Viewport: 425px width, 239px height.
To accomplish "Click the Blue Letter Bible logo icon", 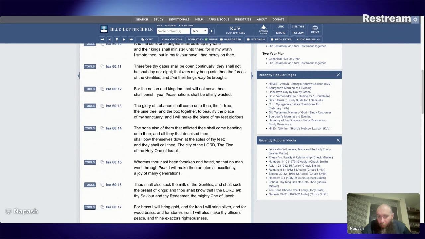I will (104, 29).
